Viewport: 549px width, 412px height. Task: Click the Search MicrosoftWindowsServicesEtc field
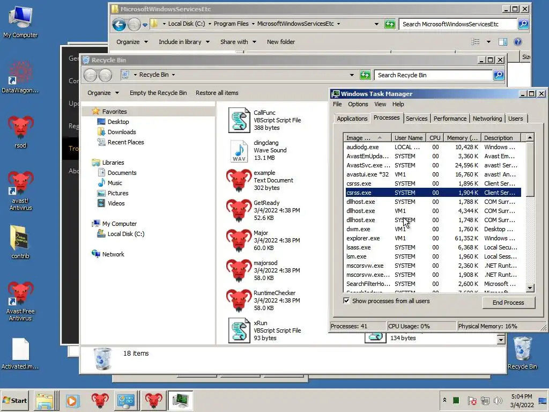458,24
